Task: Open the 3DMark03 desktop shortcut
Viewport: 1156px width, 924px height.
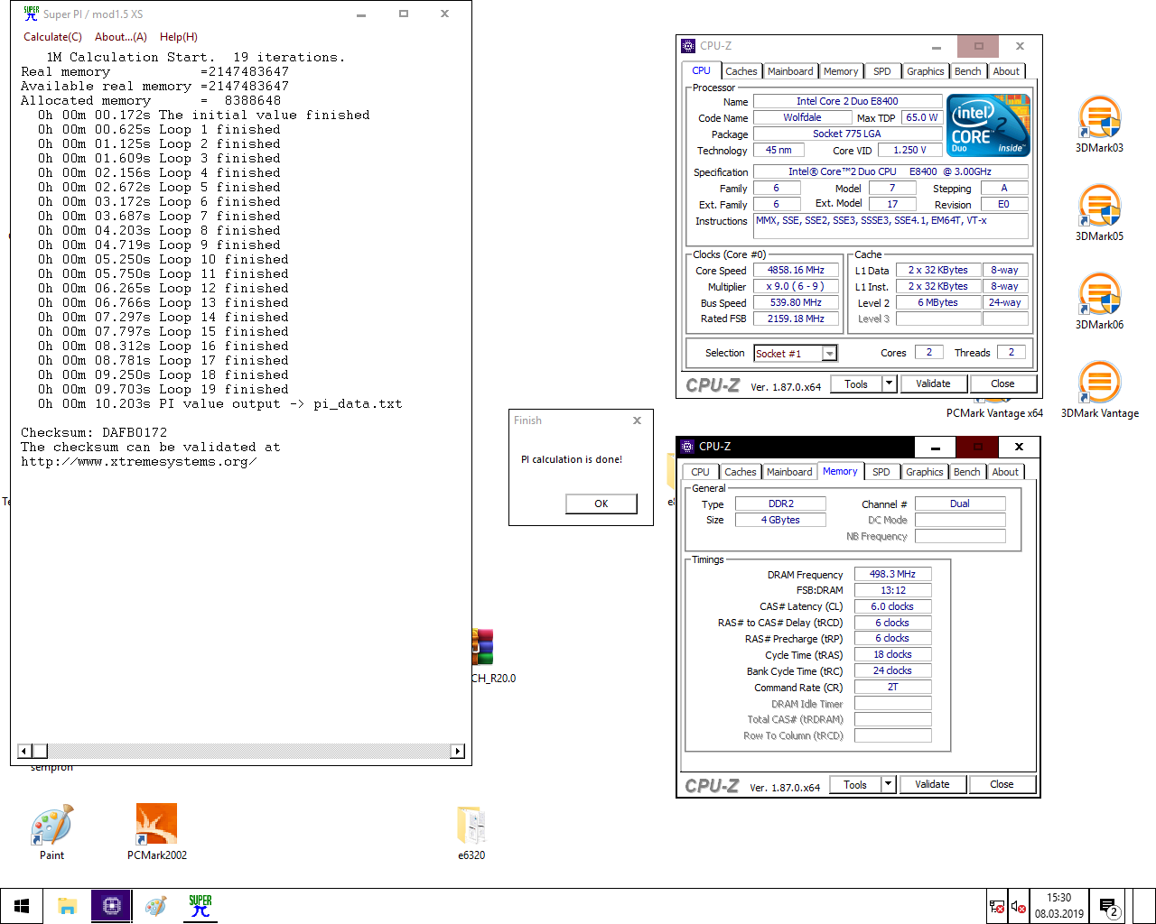Action: (x=1099, y=125)
